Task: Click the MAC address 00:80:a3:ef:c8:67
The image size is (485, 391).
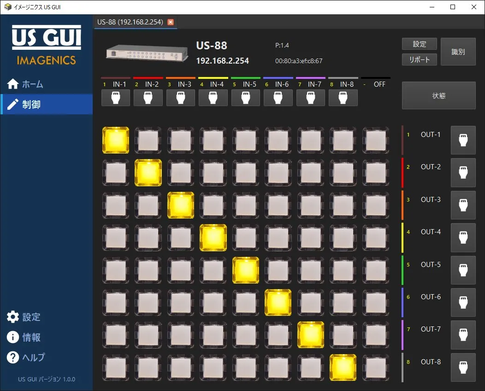Action: click(299, 61)
